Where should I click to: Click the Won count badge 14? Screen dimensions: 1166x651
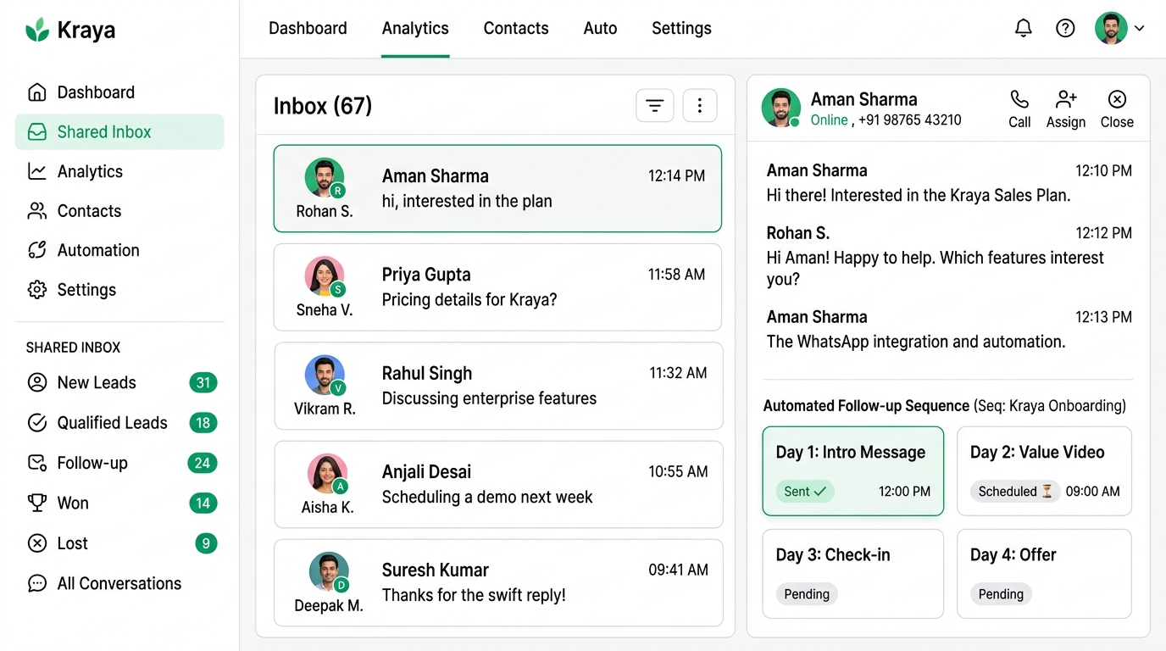203,504
